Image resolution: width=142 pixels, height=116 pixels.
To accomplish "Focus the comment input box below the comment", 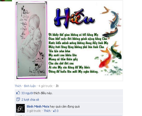I will pos(74,116).
